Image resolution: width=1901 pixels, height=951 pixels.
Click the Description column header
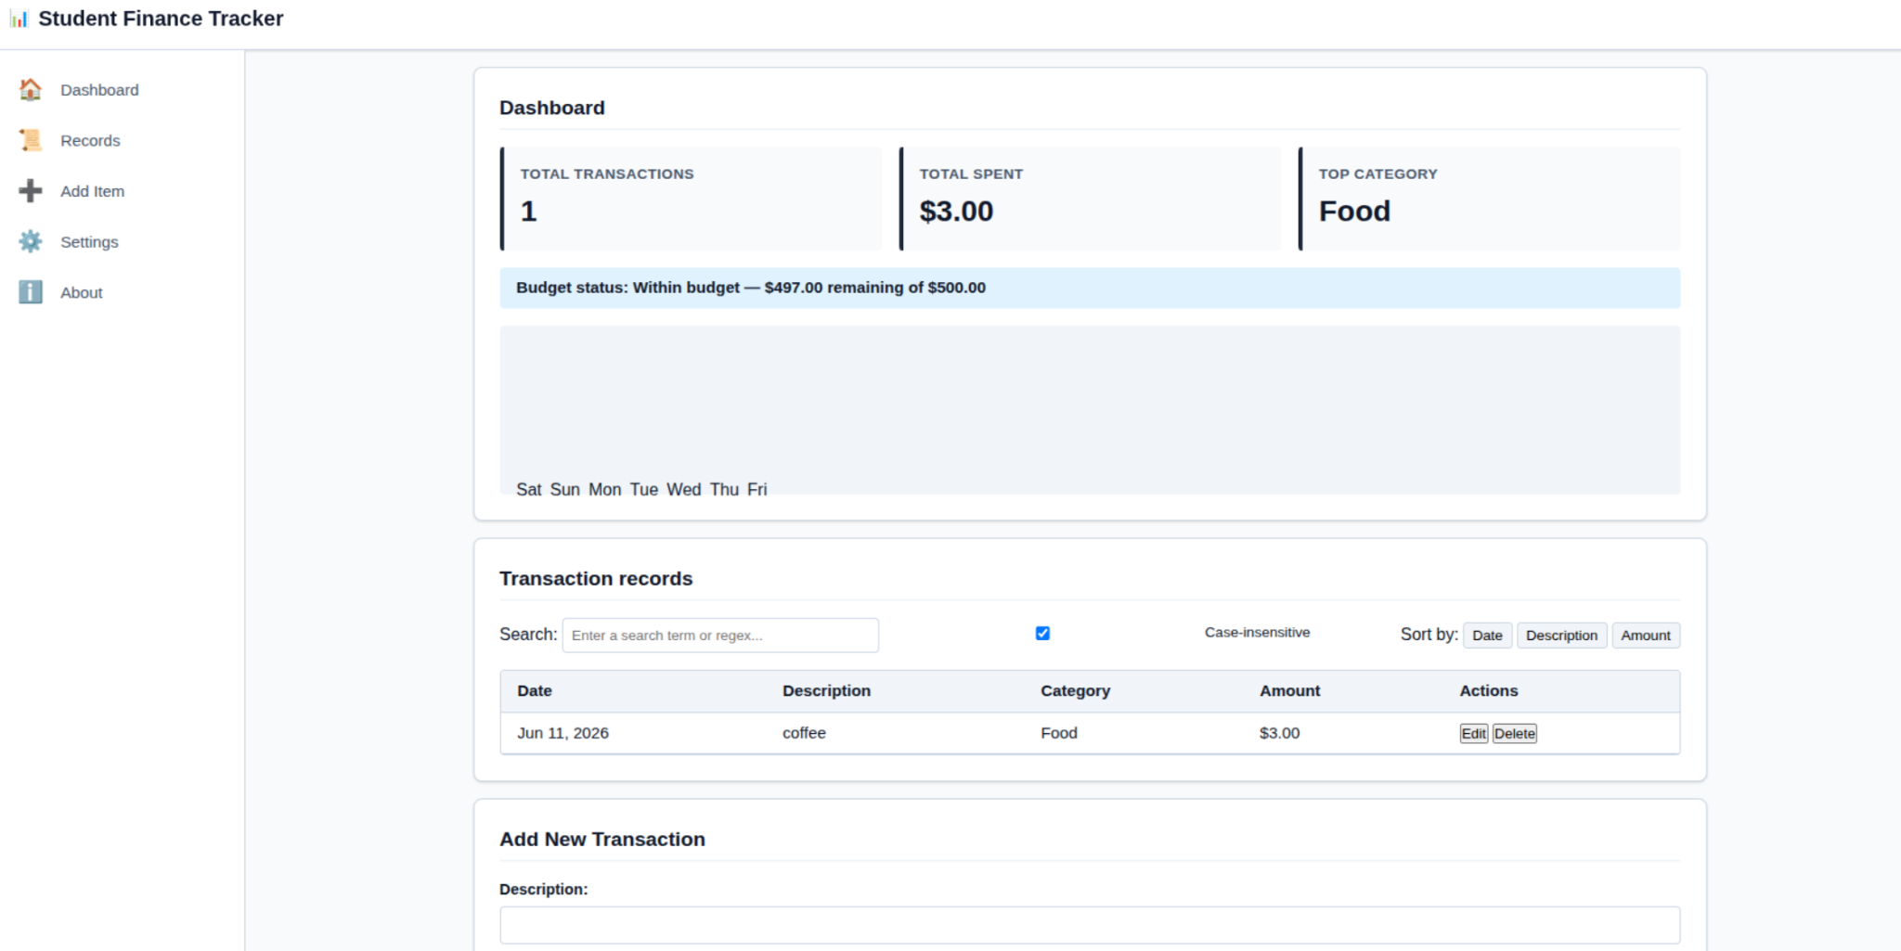pos(826,691)
